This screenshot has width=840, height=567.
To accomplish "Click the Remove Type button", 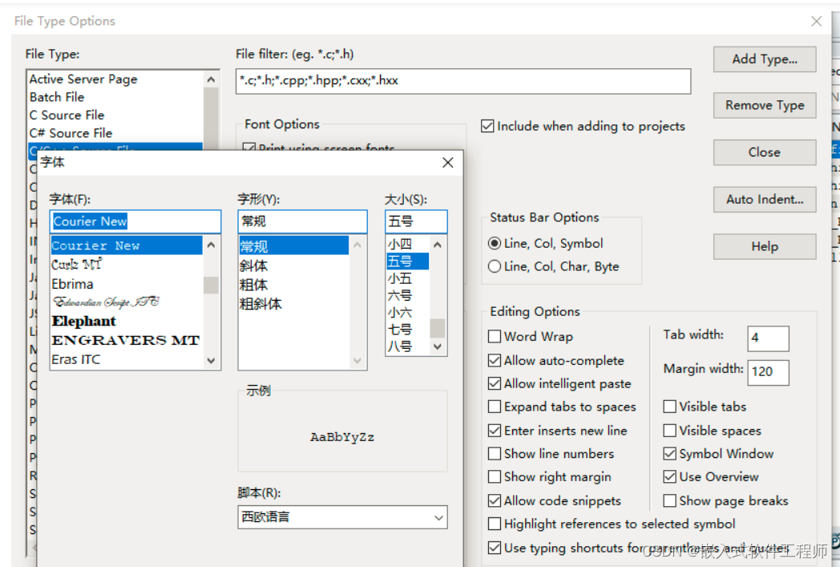I will point(765,105).
